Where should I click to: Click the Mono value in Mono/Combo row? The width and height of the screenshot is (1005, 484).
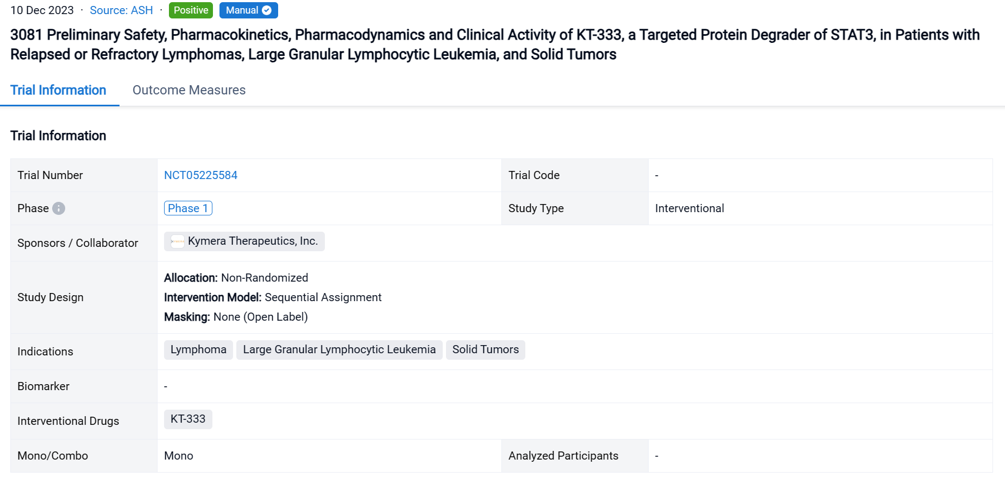pos(179,456)
